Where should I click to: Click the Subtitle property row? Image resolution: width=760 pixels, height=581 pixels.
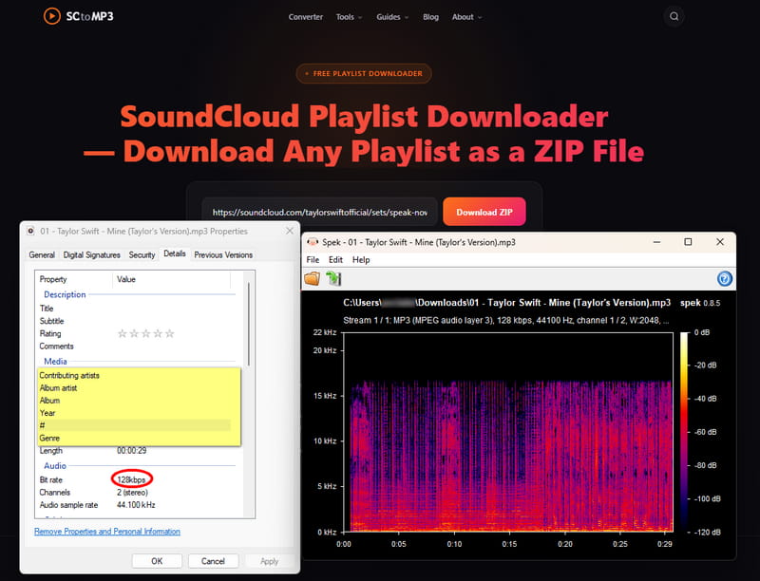coord(135,321)
